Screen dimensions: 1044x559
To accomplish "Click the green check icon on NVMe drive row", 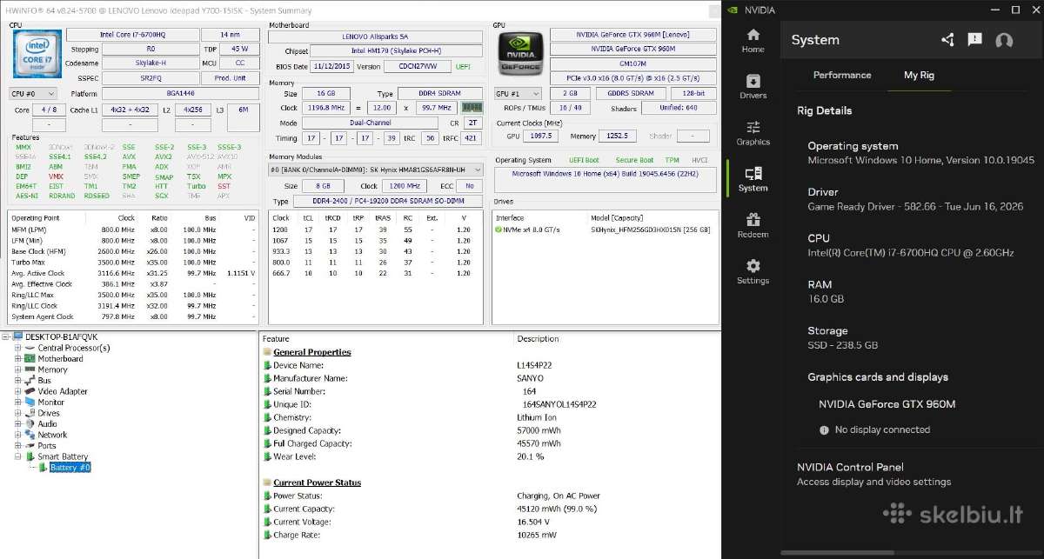I will (497, 230).
